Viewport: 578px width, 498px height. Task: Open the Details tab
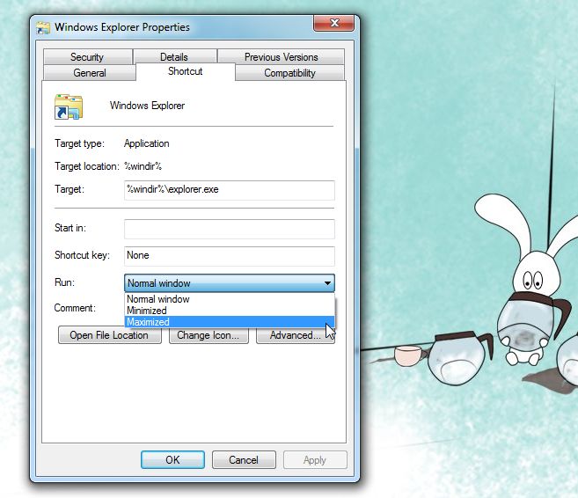[x=174, y=57]
